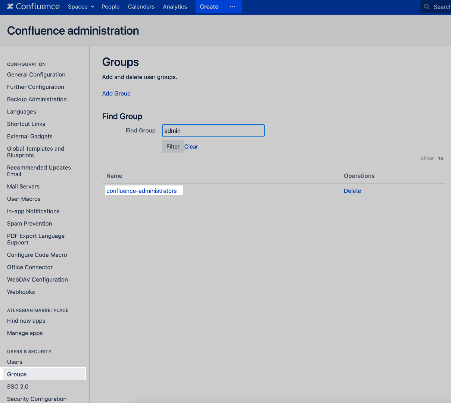Delete the confluence-administrators group
The width and height of the screenshot is (451, 403).
point(352,191)
